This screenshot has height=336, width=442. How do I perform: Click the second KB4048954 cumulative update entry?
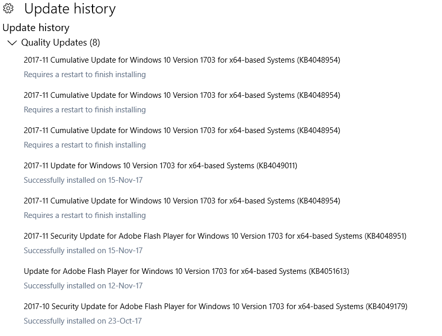coord(182,95)
